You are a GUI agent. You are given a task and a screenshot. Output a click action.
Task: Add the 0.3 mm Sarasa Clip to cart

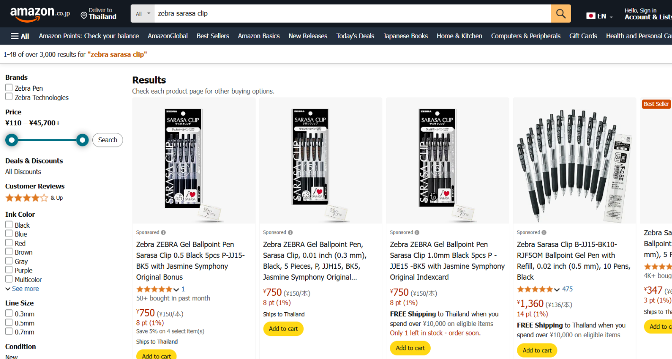(x=283, y=329)
